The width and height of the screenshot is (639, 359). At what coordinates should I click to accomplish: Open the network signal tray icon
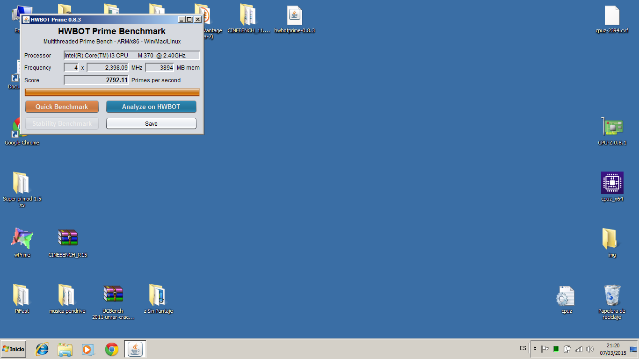click(x=579, y=349)
